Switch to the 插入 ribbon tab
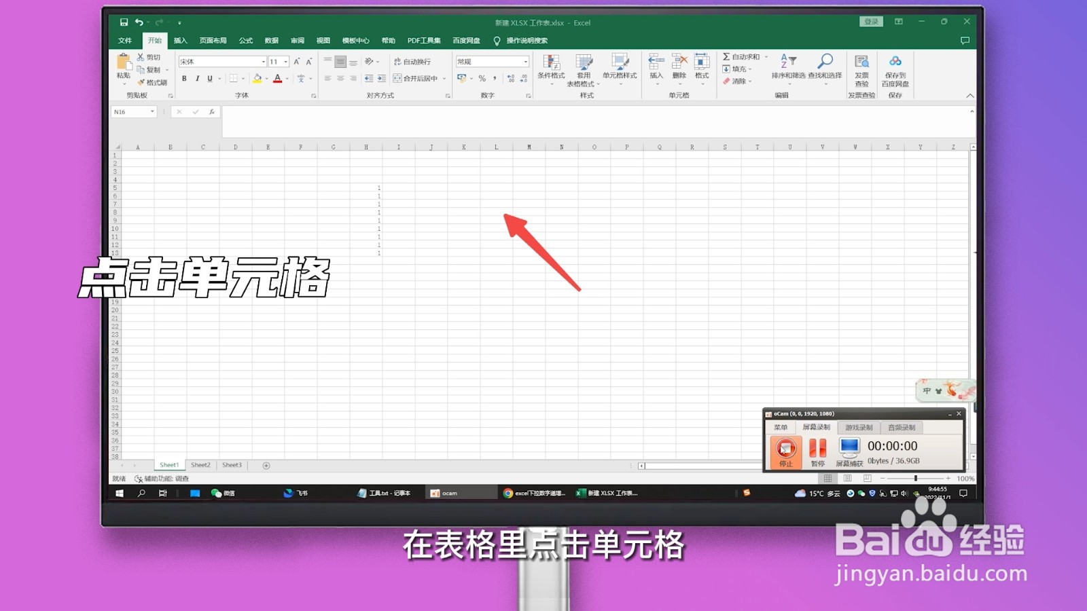Screen dimensions: 1087x611 [180, 40]
